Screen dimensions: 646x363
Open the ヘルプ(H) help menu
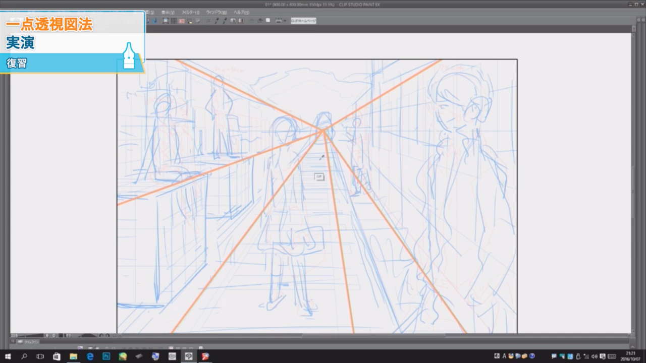click(x=242, y=13)
